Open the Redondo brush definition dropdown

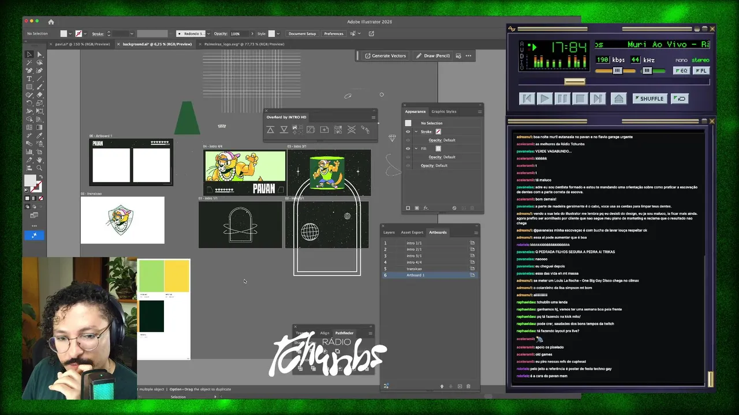(208, 33)
